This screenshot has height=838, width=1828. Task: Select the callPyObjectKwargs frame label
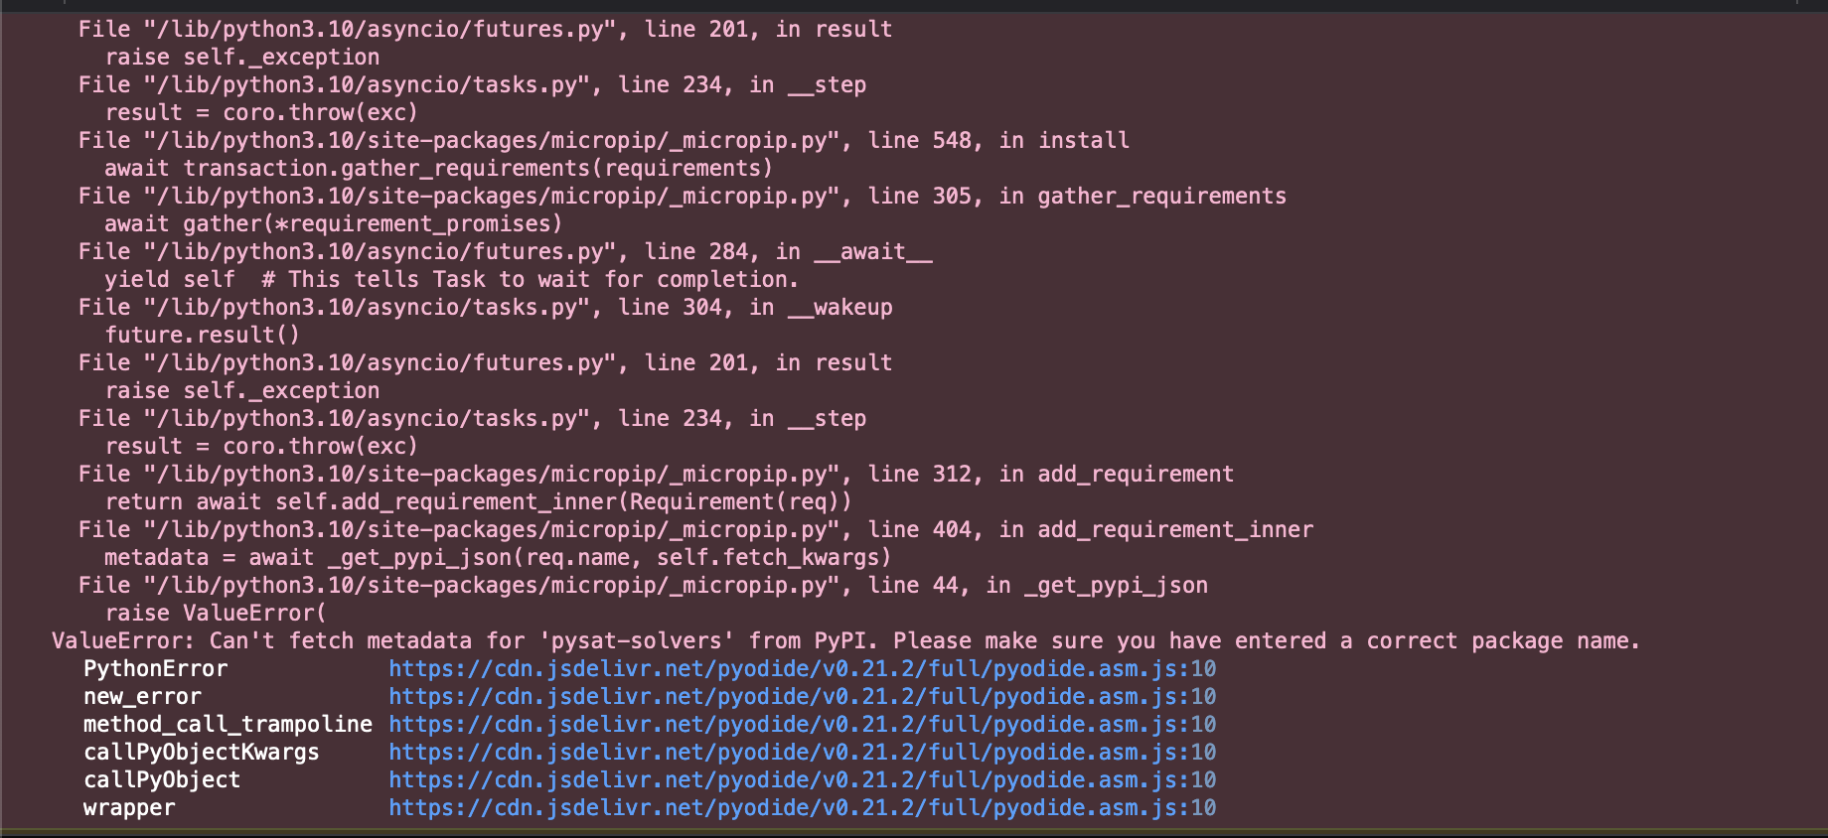click(x=201, y=753)
